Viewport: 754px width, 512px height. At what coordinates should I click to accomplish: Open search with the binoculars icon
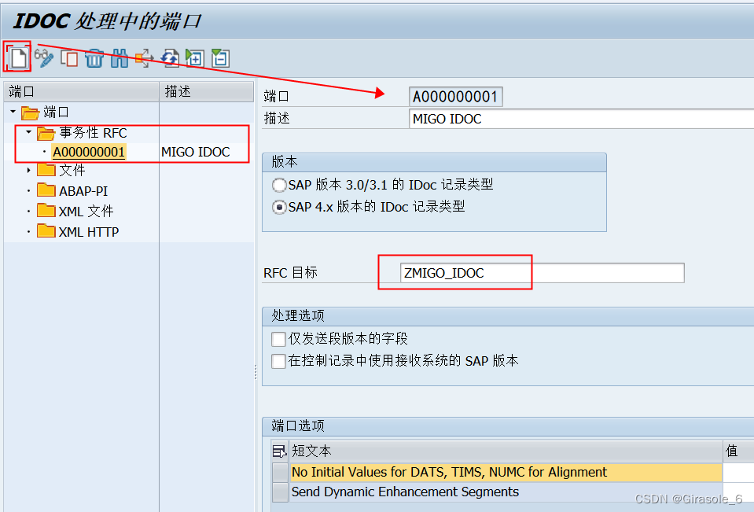[120, 57]
